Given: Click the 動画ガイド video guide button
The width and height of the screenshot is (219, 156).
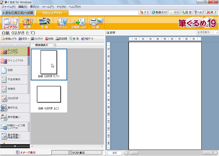Looking at the screenshot, I should pyautogui.click(x=160, y=13).
